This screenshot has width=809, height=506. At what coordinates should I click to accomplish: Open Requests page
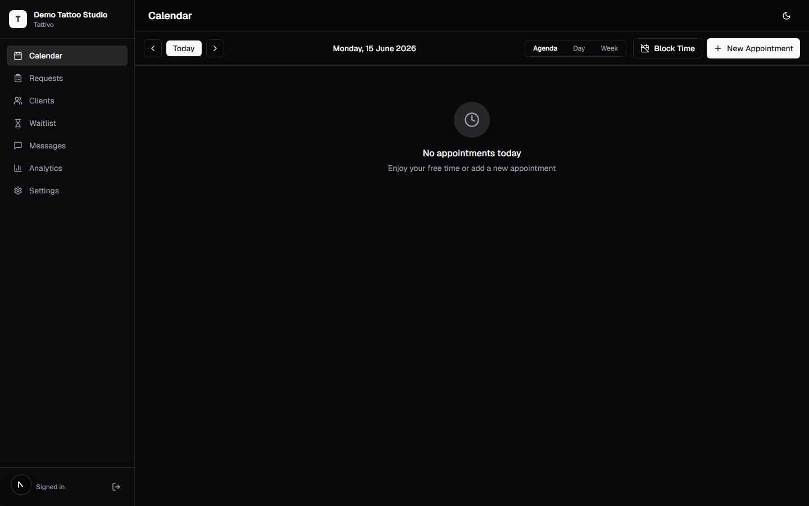67,78
